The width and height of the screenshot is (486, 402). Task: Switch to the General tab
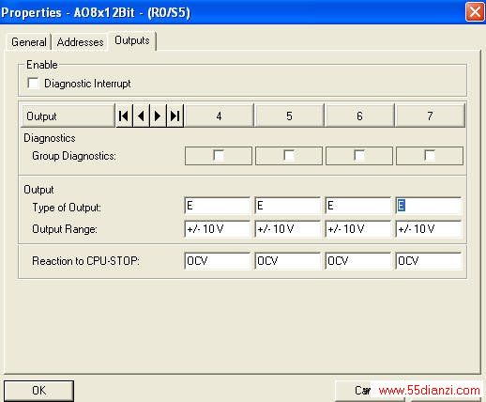click(x=29, y=42)
